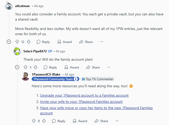Upvote 1PasswordCS-Blake's resources comment
169x125 pixels.
pyautogui.click(x=34, y=121)
